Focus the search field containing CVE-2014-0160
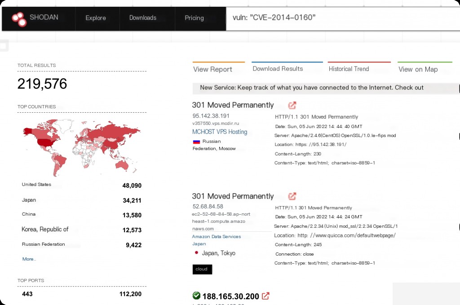The width and height of the screenshot is (460, 305). [x=343, y=18]
